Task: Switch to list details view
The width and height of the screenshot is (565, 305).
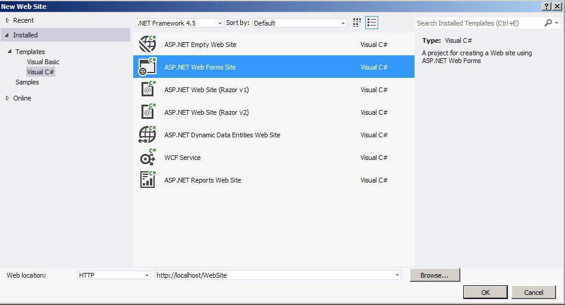Action: point(372,23)
